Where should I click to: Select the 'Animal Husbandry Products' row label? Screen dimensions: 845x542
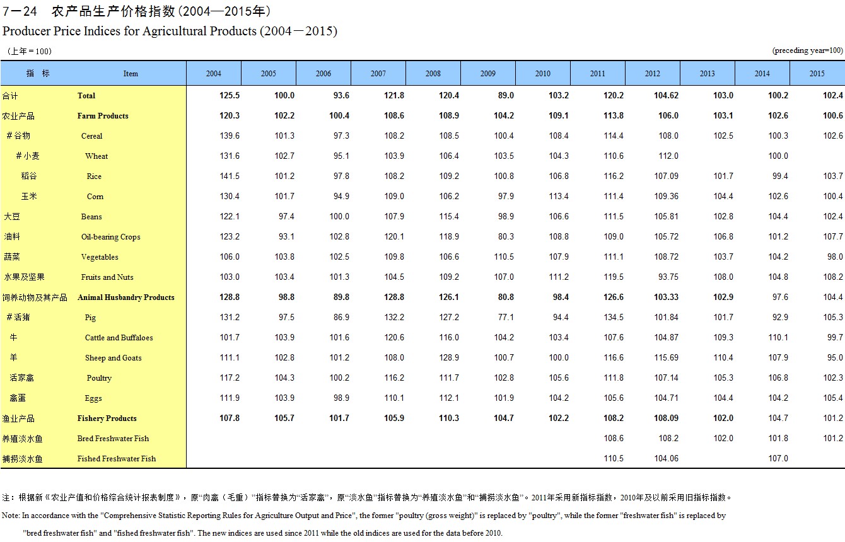125,297
